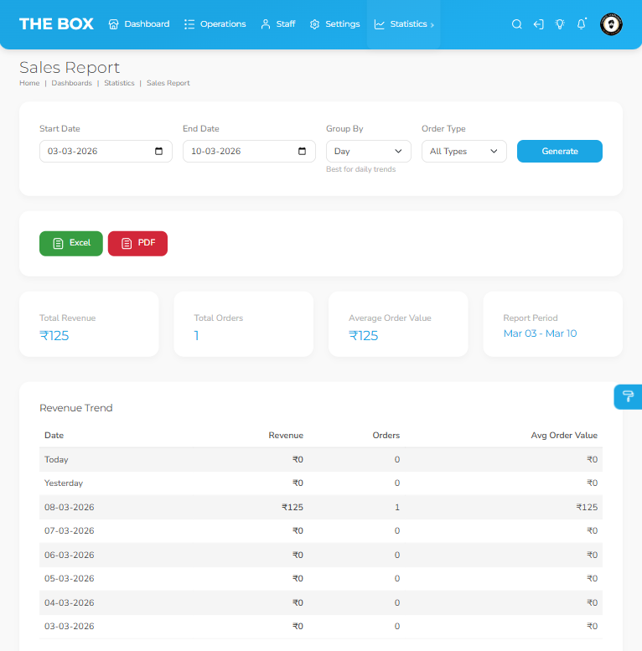Click the THE BOX logo
The image size is (642, 651).
56,24
